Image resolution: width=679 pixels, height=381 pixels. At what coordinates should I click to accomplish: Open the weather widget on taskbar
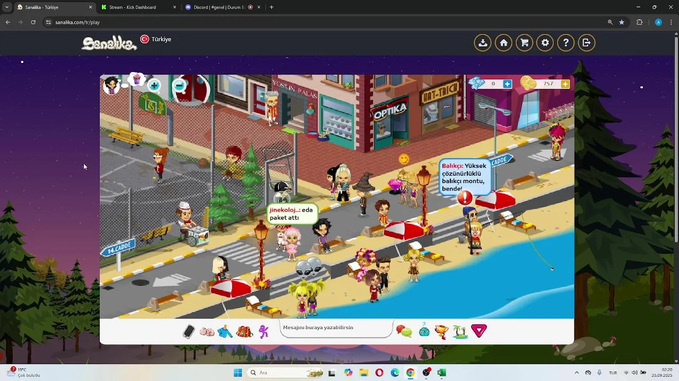tap(24, 373)
